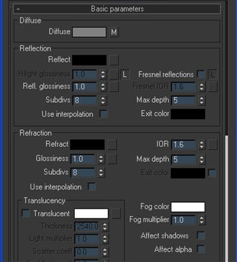Click the Refraction IOR map button
Screen dimensions: 237x262
click(212, 144)
